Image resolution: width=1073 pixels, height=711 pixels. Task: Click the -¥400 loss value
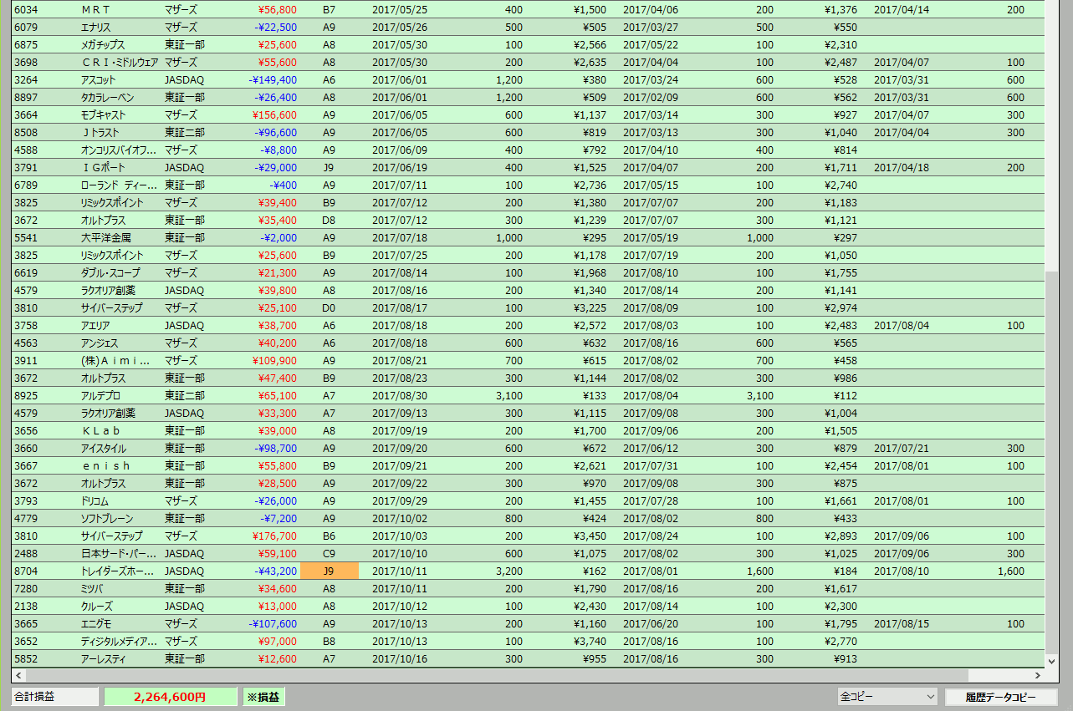click(283, 185)
